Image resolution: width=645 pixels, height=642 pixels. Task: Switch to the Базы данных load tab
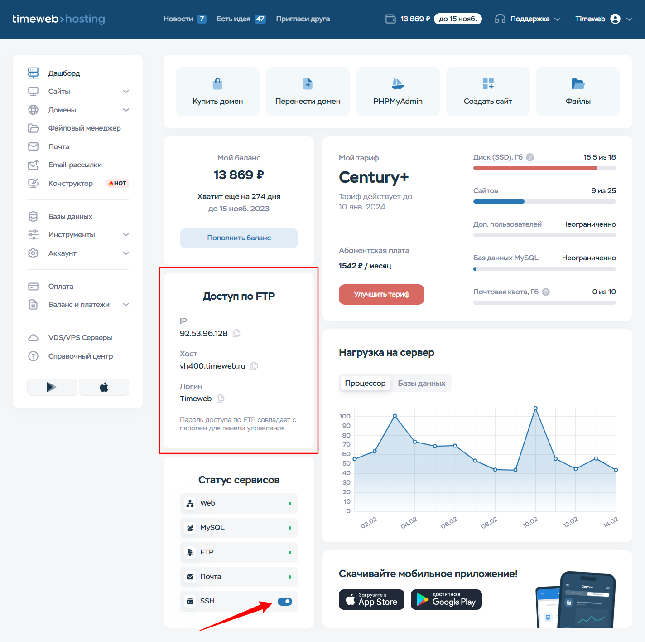[421, 383]
